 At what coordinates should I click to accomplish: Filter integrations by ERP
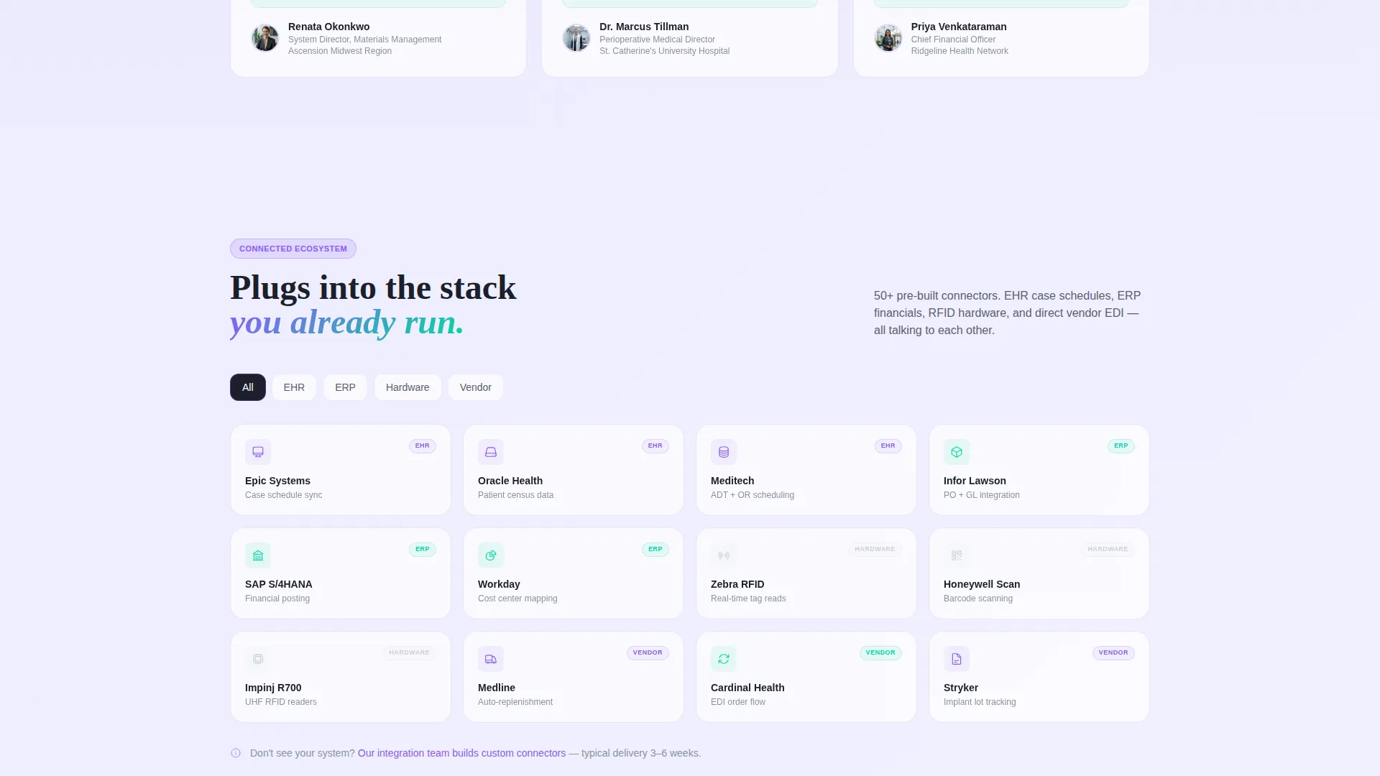[x=345, y=387]
